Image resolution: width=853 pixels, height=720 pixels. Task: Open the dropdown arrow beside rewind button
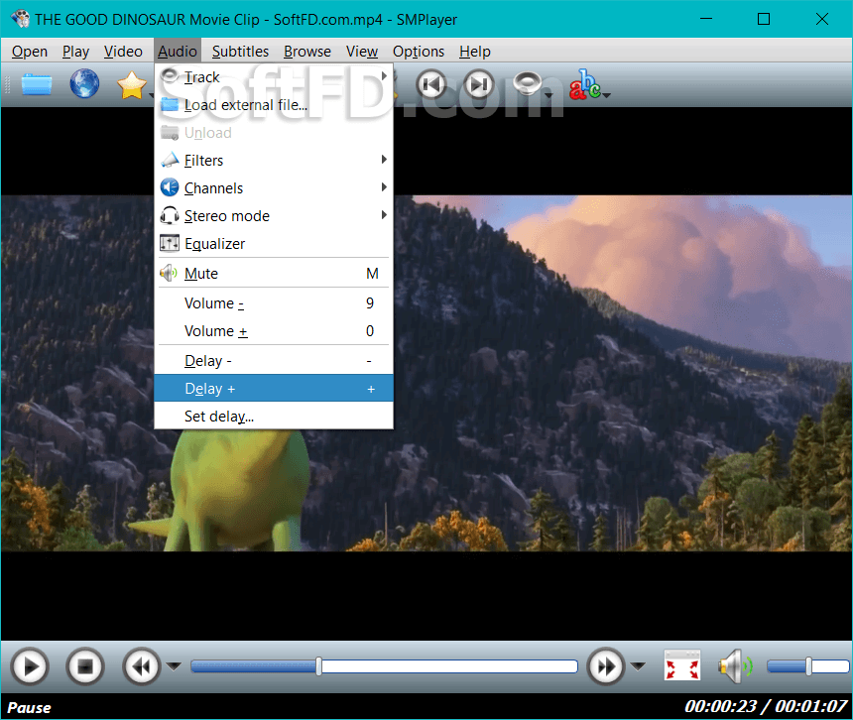click(174, 665)
